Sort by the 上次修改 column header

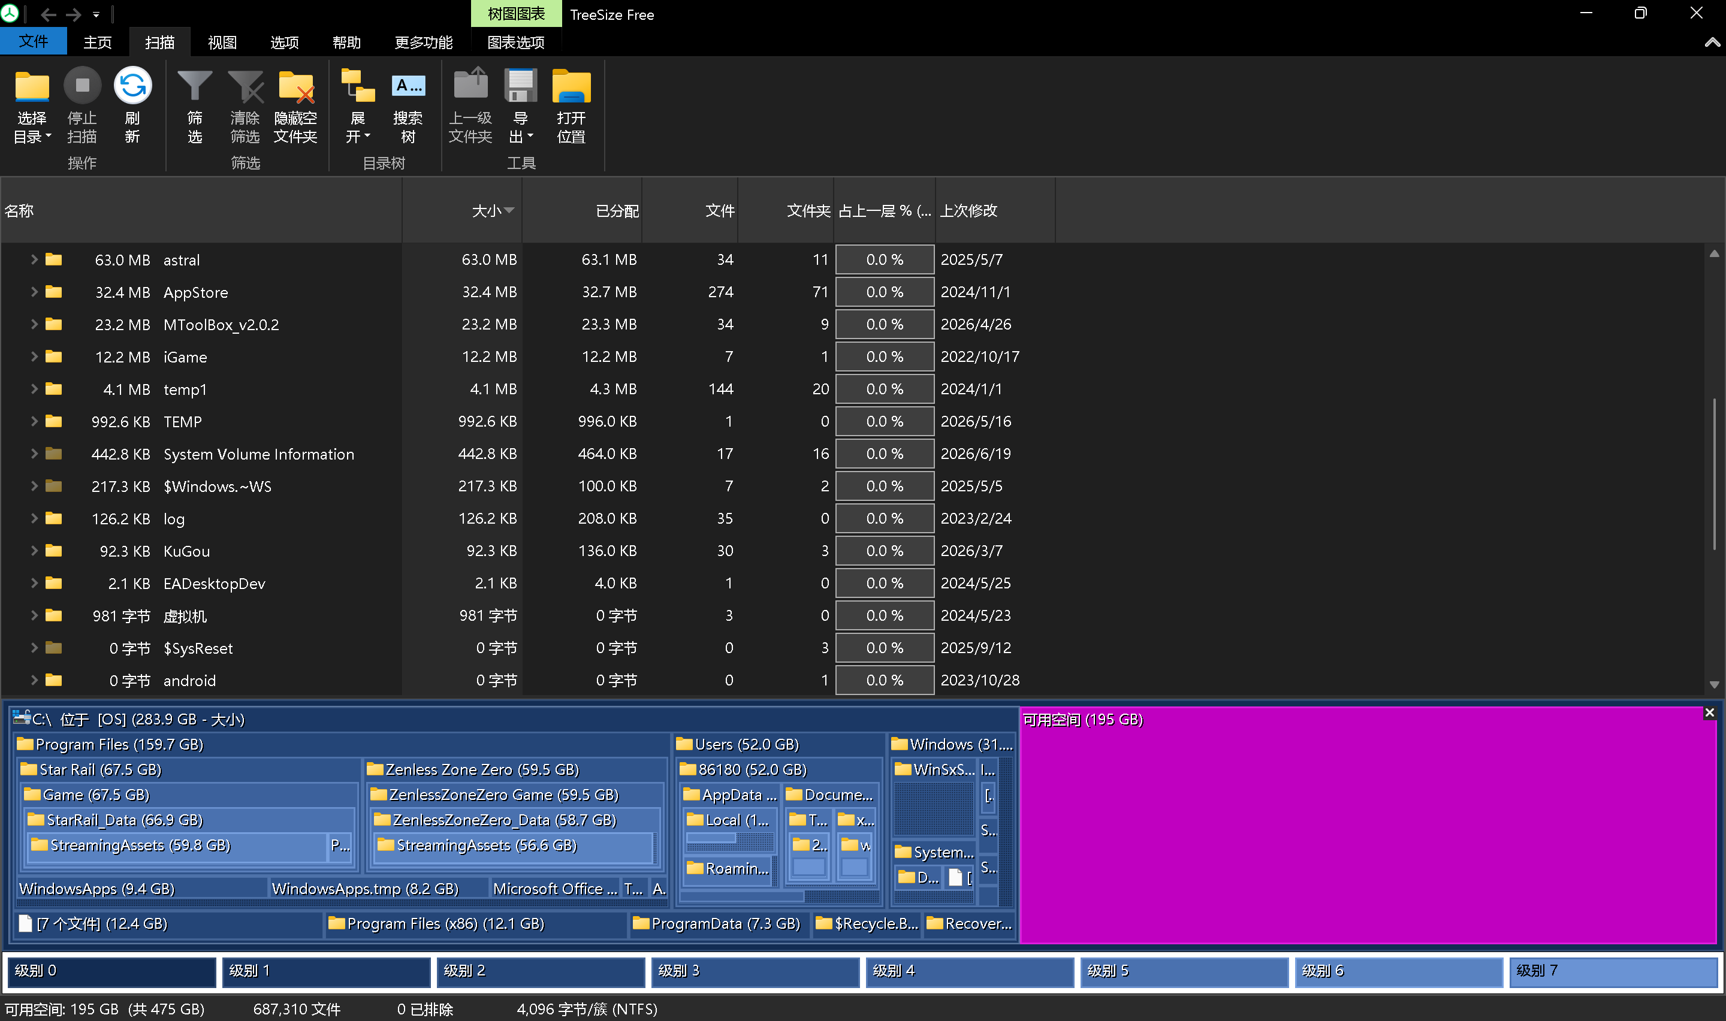[x=968, y=210]
